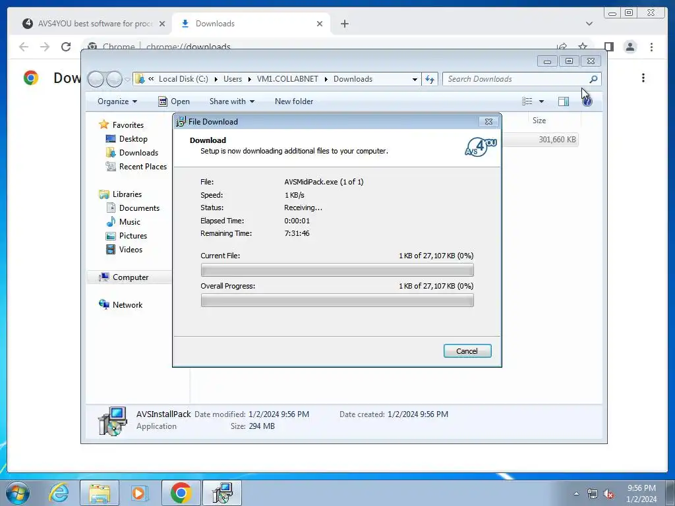
Task: Open a new Chrome tab
Action: point(344,24)
